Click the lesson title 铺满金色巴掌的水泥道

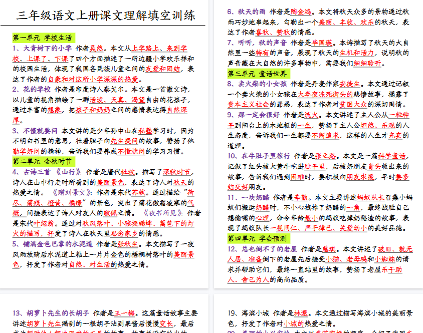58,244
